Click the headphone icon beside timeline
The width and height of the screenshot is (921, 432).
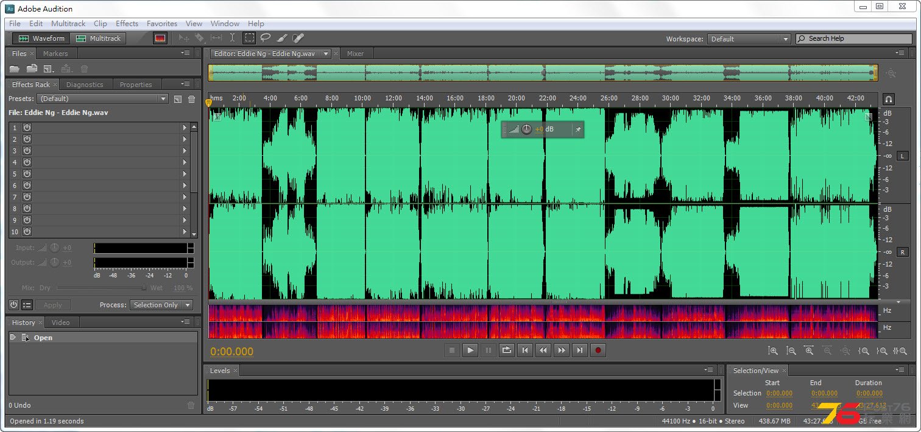click(888, 99)
